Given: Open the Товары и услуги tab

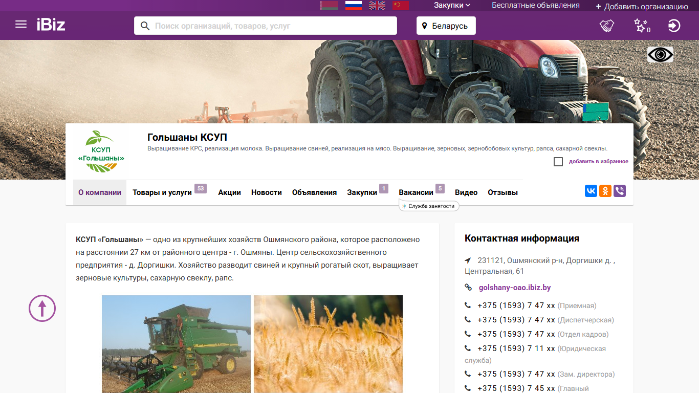Looking at the screenshot, I should (x=162, y=192).
